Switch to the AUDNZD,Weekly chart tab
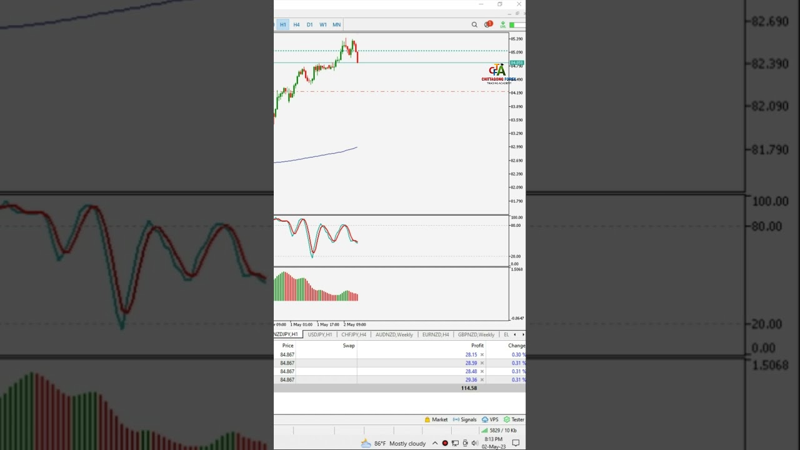The width and height of the screenshot is (800, 450). [394, 334]
